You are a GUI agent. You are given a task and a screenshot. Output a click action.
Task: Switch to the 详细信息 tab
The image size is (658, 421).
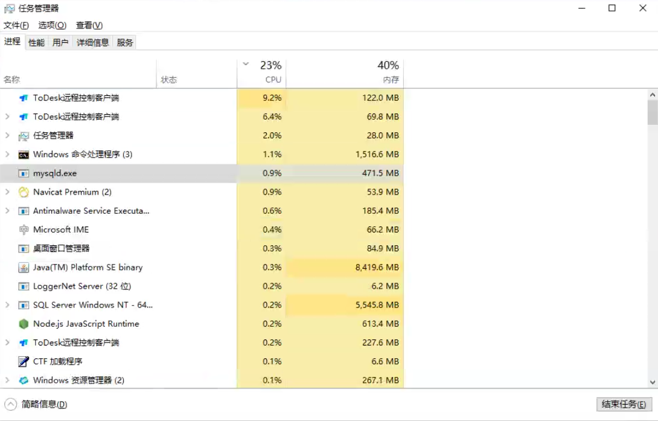93,42
